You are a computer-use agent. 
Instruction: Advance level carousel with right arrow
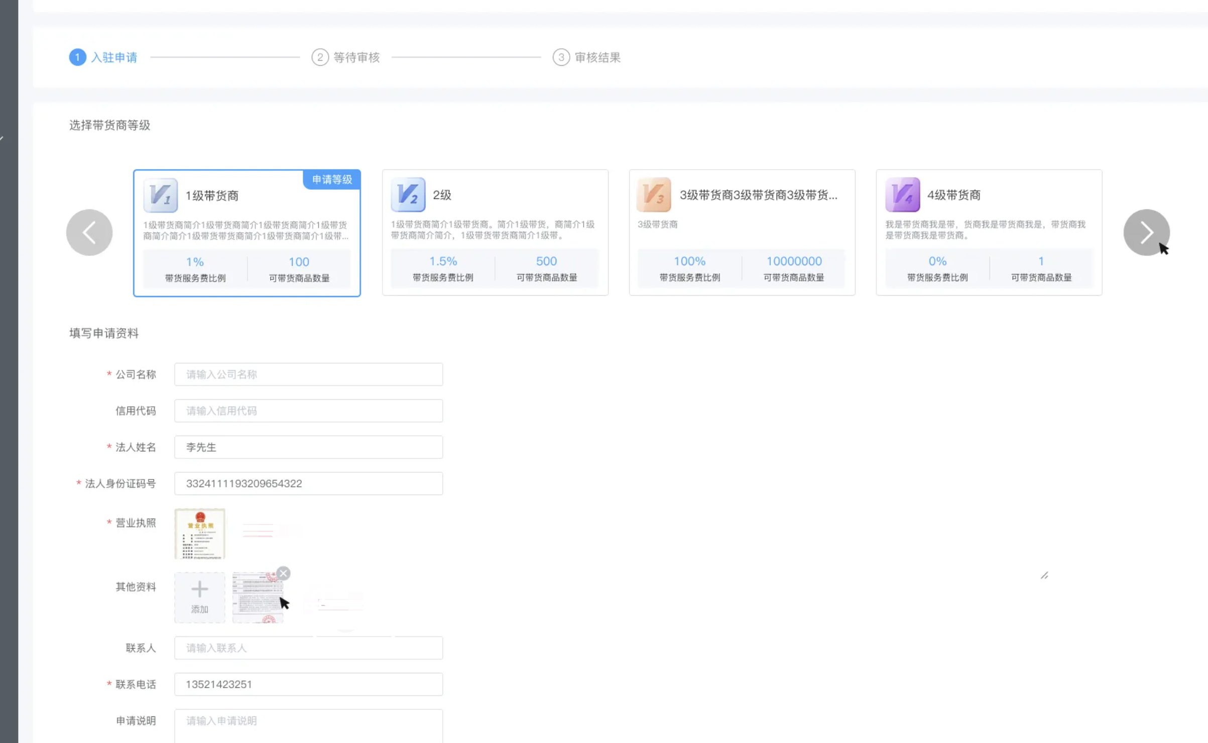click(x=1146, y=232)
